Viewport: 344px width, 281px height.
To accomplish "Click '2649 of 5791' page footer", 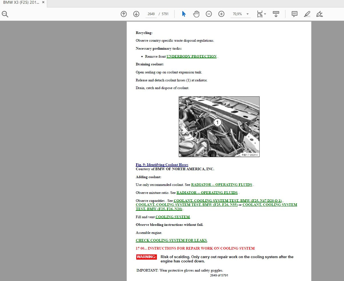I will click(219, 276).
